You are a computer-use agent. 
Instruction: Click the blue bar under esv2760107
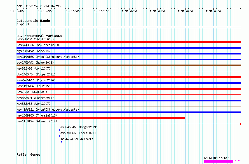(129, 83)
